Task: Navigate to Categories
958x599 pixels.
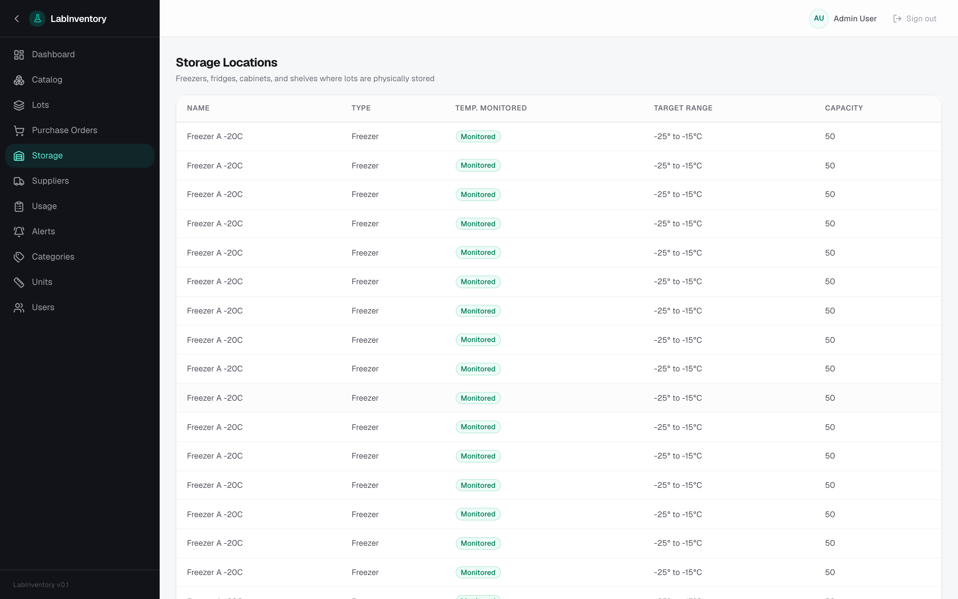Action: coord(80,257)
